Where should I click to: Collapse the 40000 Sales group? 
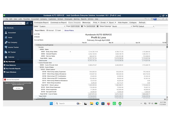click(x=39, y=49)
